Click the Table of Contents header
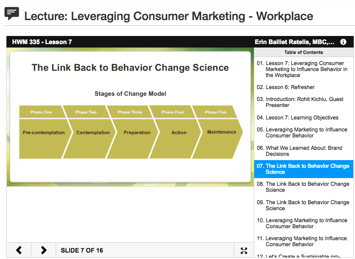 (x=304, y=52)
